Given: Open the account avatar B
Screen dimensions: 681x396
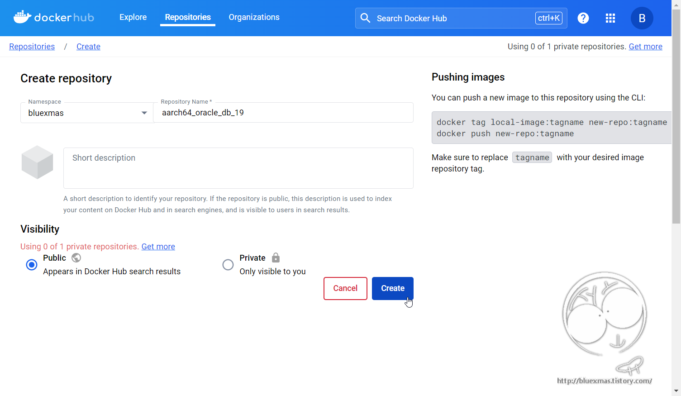Looking at the screenshot, I should [x=642, y=18].
